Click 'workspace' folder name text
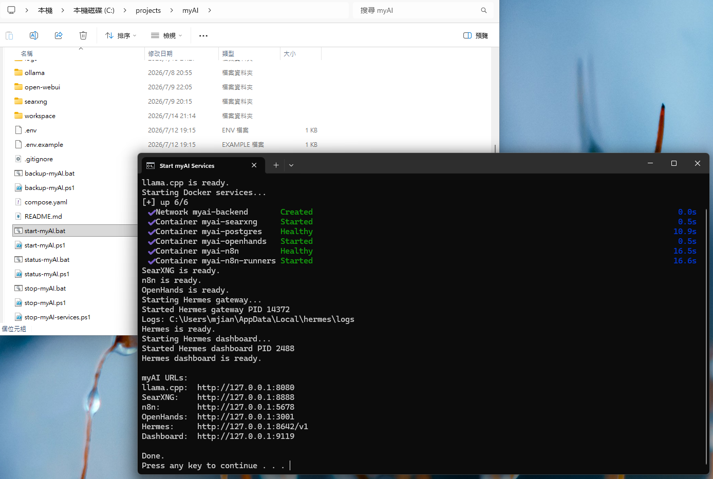 tap(40, 116)
